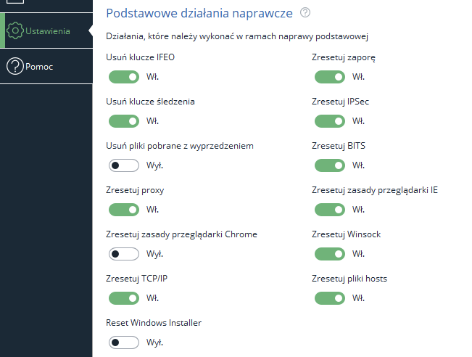This screenshot has height=357, width=472.
Task: Switch off Zresetuj Winsock toggle
Action: coord(329,254)
